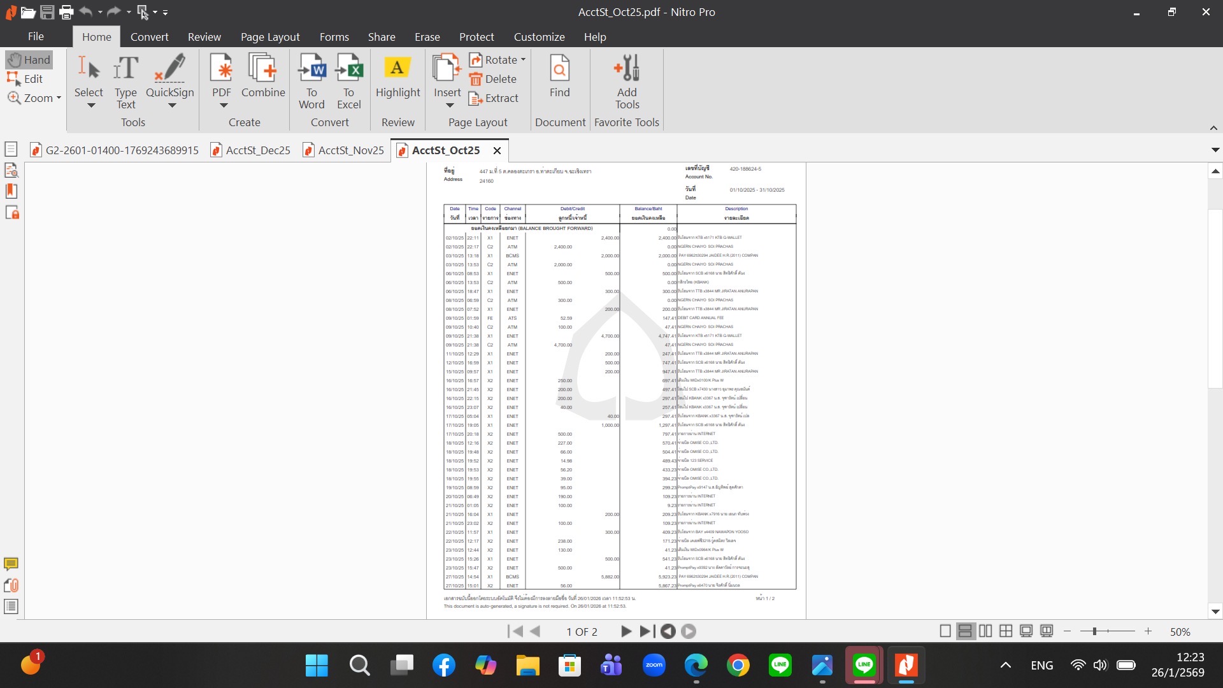Click the Add Tools icon
Viewport: 1223px width, 688px height.
coord(626,69)
